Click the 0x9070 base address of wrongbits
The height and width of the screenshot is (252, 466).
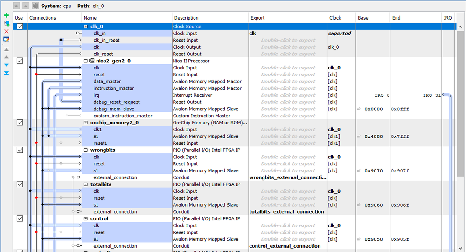[373, 171]
